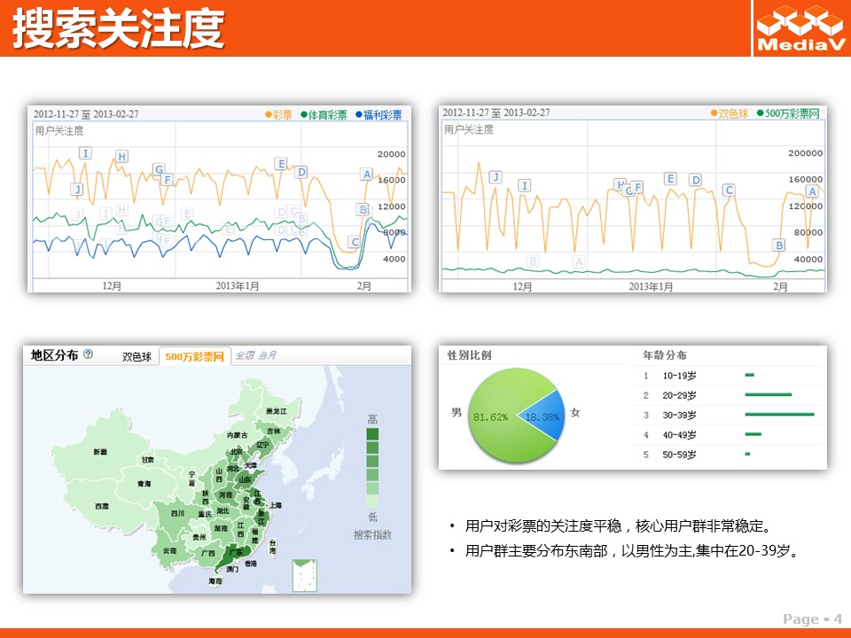Click the help icon beside 地区分布
851x638 pixels.
[88, 355]
